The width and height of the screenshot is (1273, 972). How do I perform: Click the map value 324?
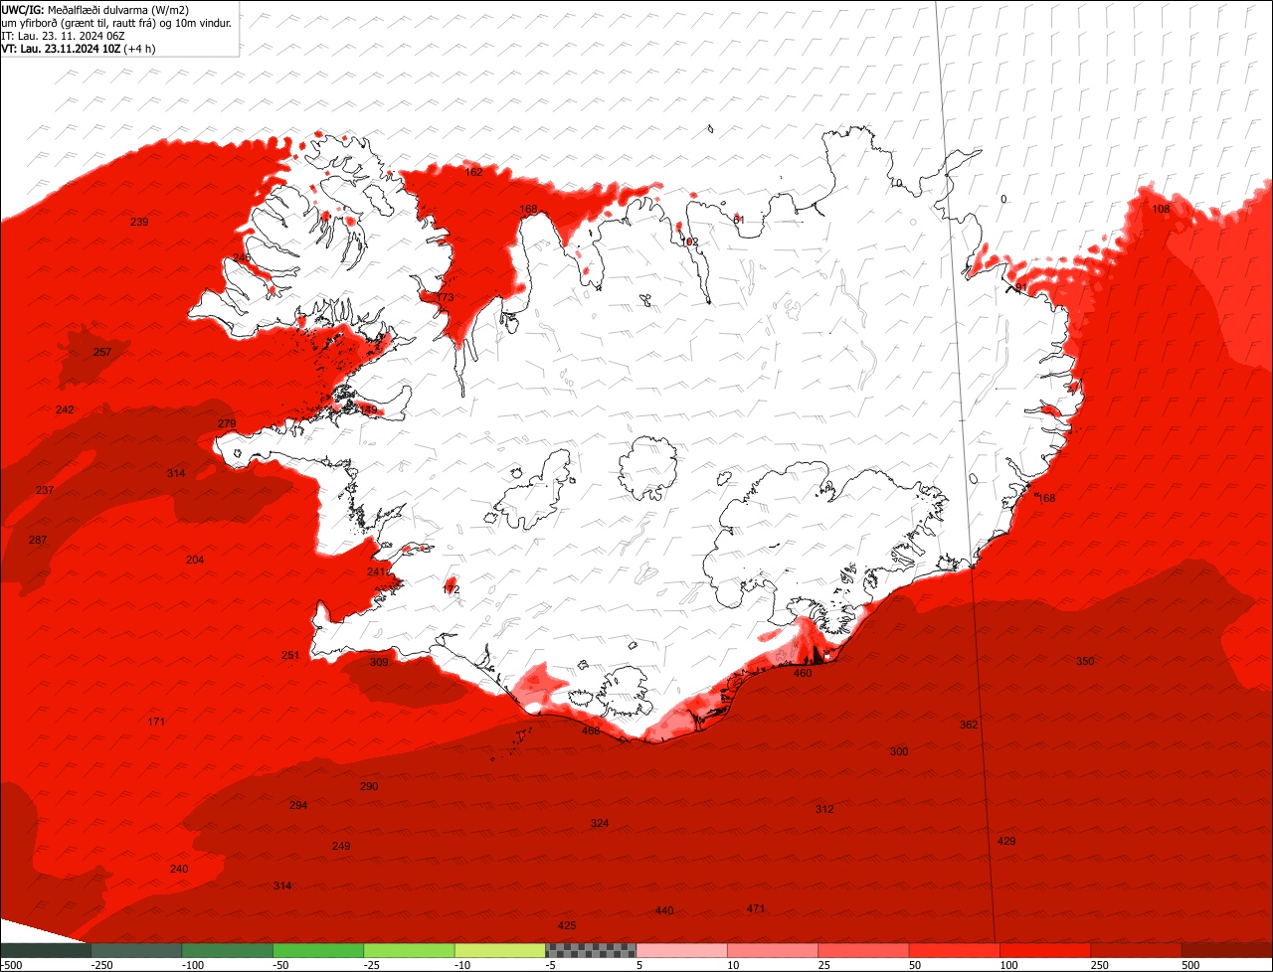point(600,823)
